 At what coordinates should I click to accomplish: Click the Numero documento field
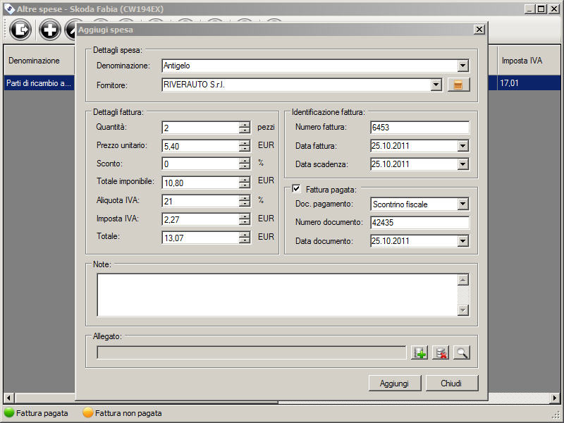419,222
